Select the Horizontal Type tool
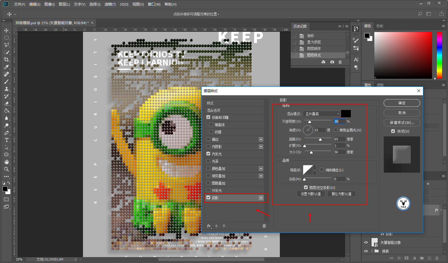Screen dimensions: 448x263 click(x=6, y=140)
